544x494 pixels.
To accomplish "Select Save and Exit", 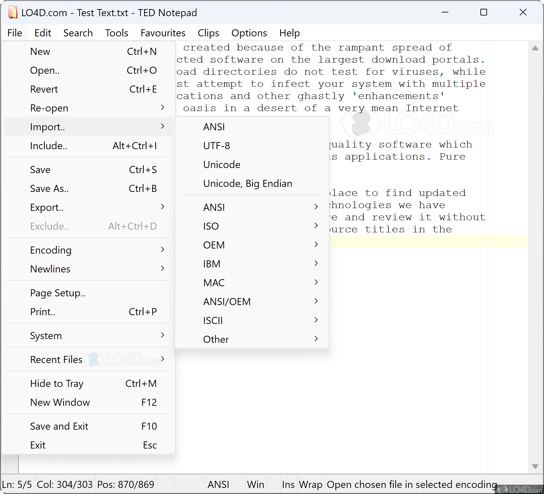I will click(x=89, y=426).
